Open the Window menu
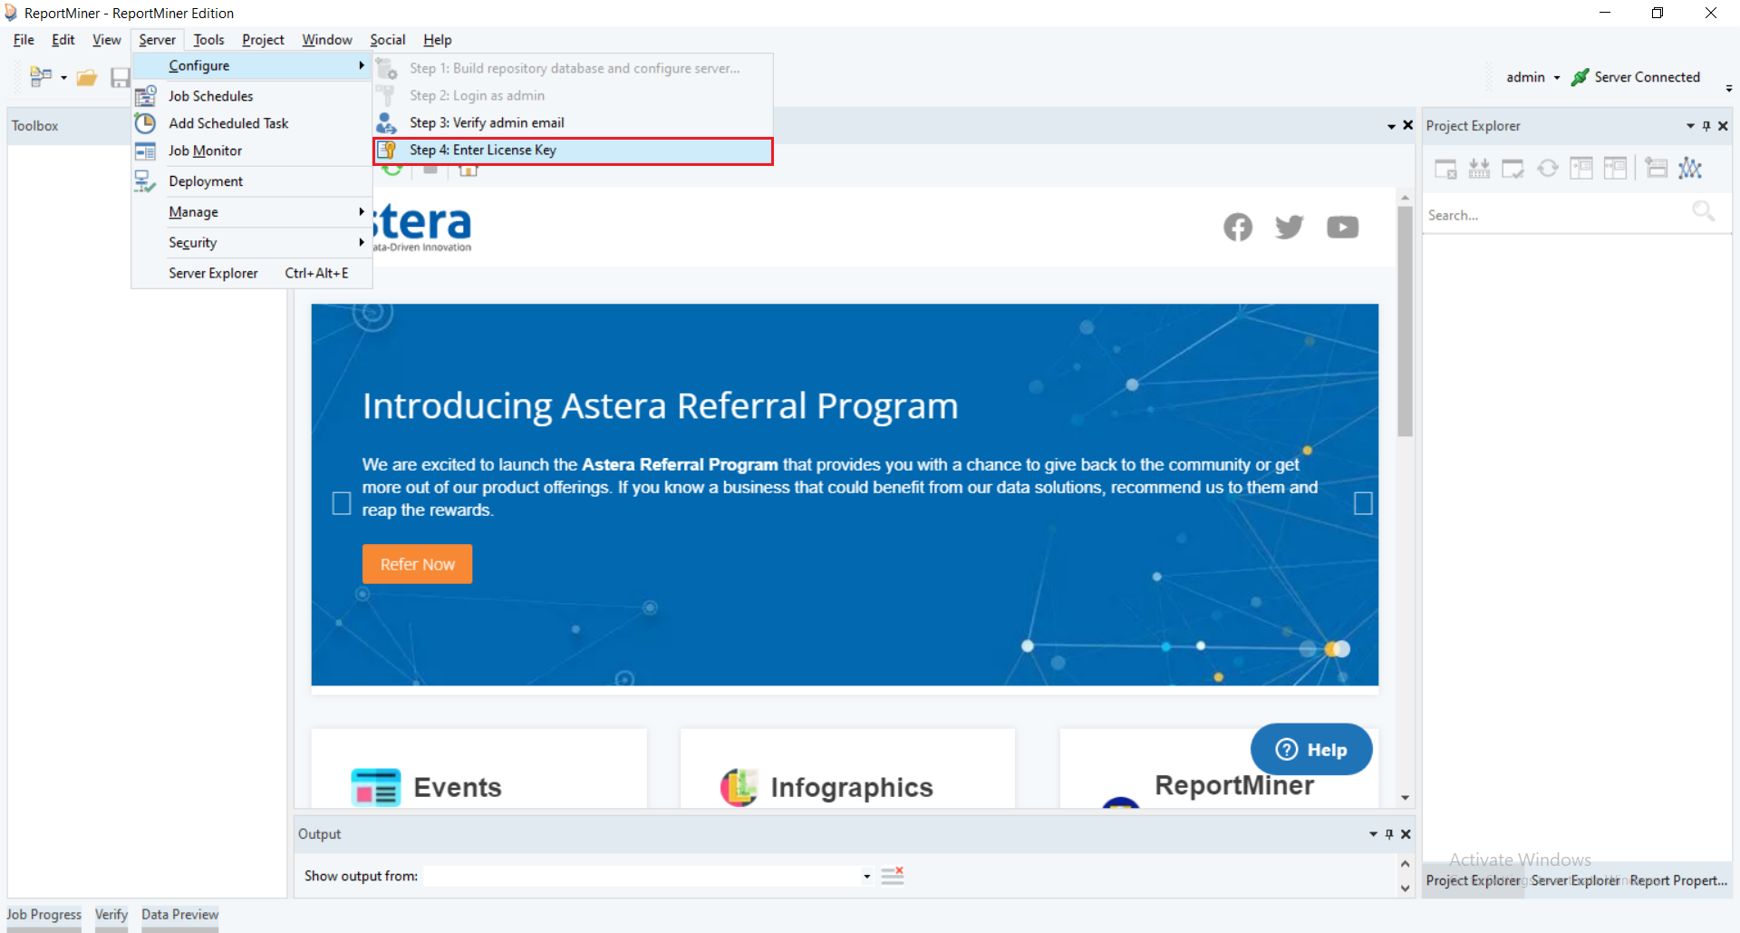 click(x=327, y=40)
